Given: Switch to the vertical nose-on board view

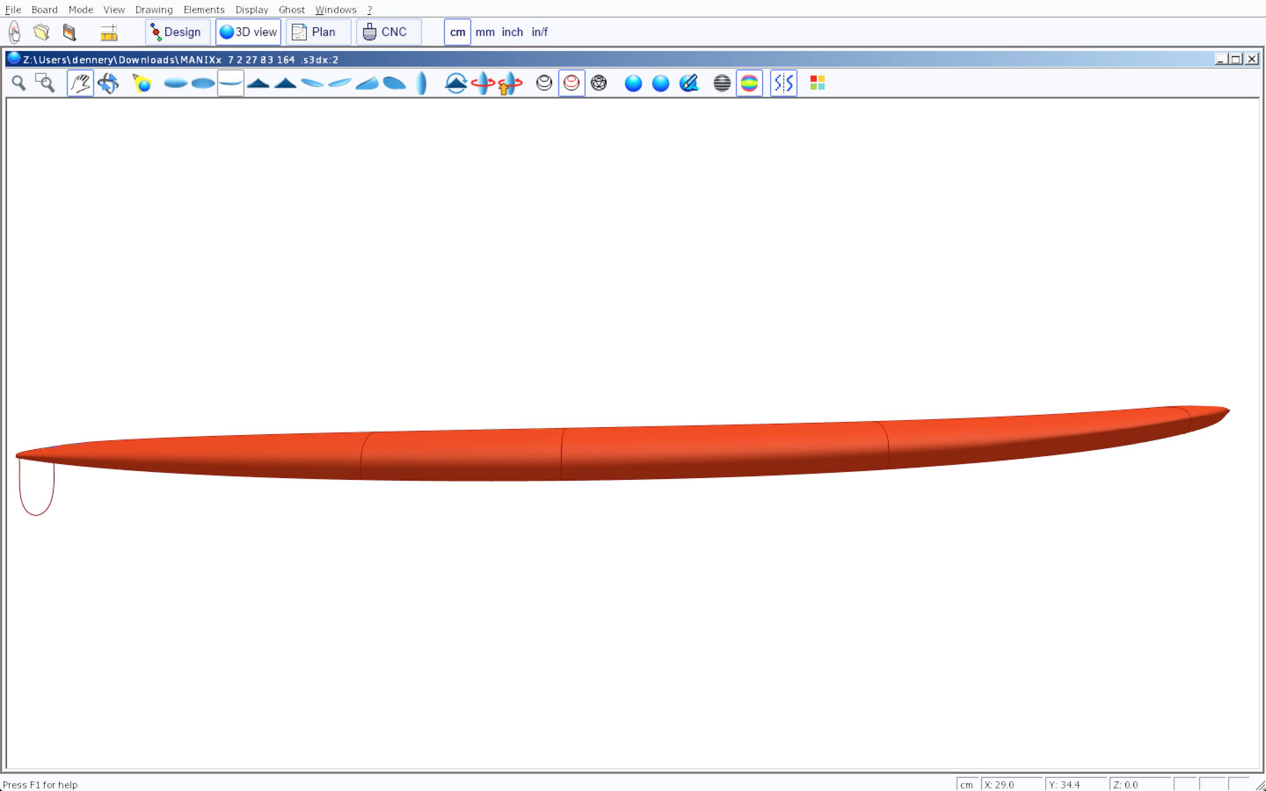Looking at the screenshot, I should (421, 83).
